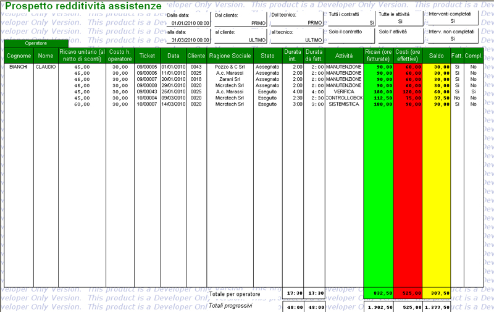Click ticket 10/00007
The image size is (494, 312).
point(147,104)
